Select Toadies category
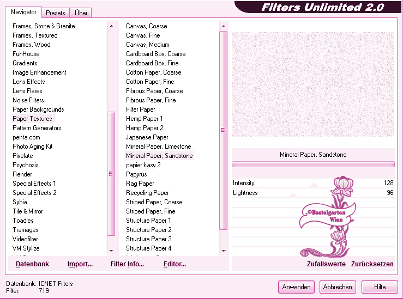Image resolution: width=403 pixels, height=299 pixels. 23,221
